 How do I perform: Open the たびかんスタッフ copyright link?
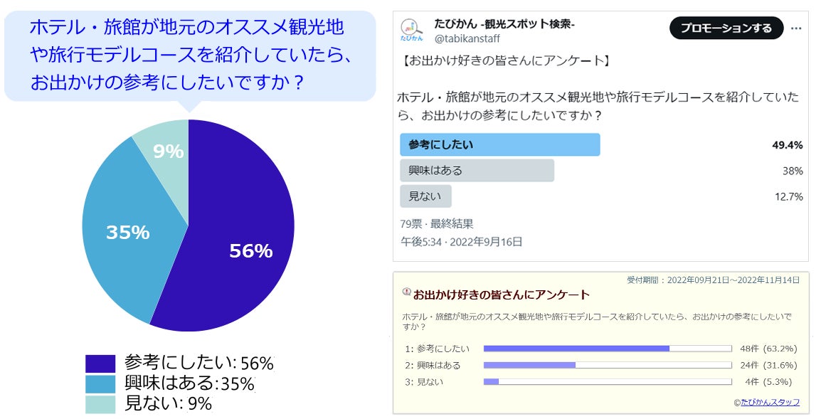[x=770, y=402]
